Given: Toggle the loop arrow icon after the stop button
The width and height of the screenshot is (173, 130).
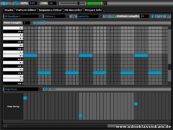Looking at the screenshot, I should (168, 16).
